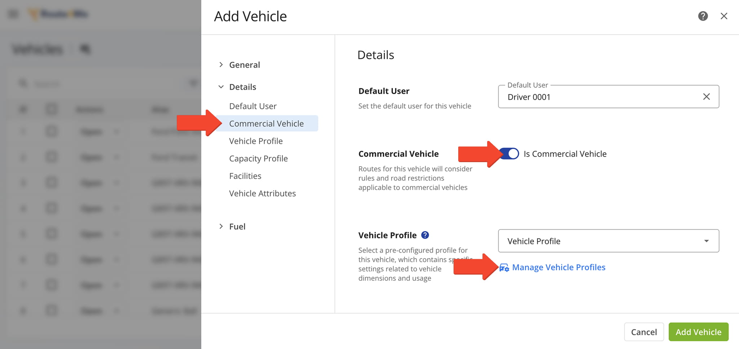Toggle the Is Commercial Vehicle switch

click(510, 154)
